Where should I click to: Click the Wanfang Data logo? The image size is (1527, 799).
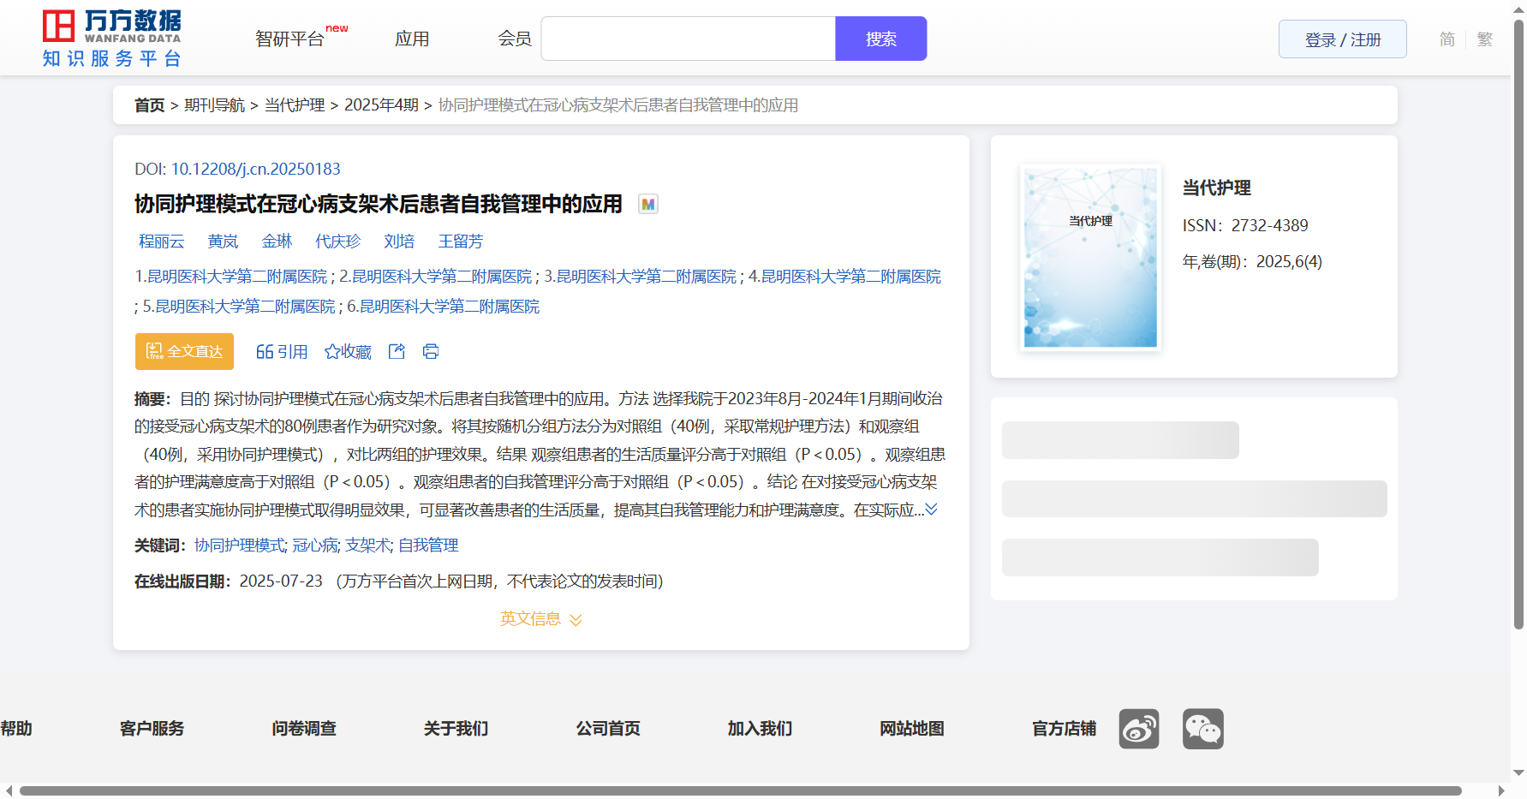click(x=112, y=39)
